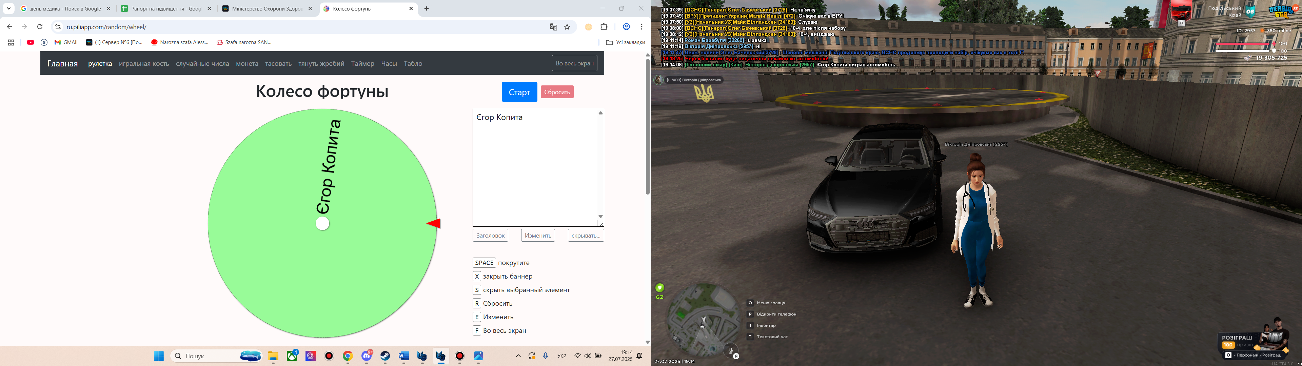Open Chrome profile avatar icon
Viewport: 1302px width, 366px height.
click(626, 27)
